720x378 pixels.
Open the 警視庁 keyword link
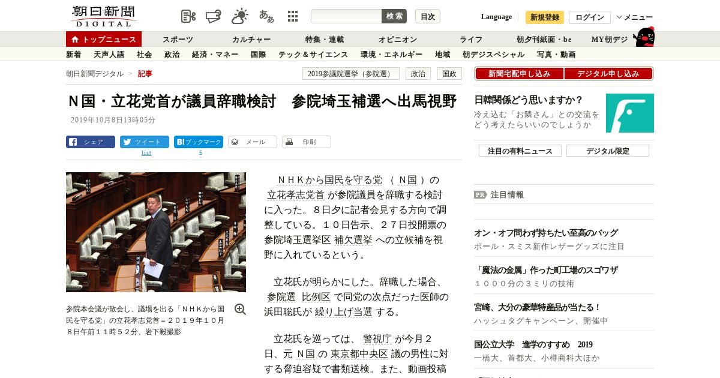tap(377, 339)
